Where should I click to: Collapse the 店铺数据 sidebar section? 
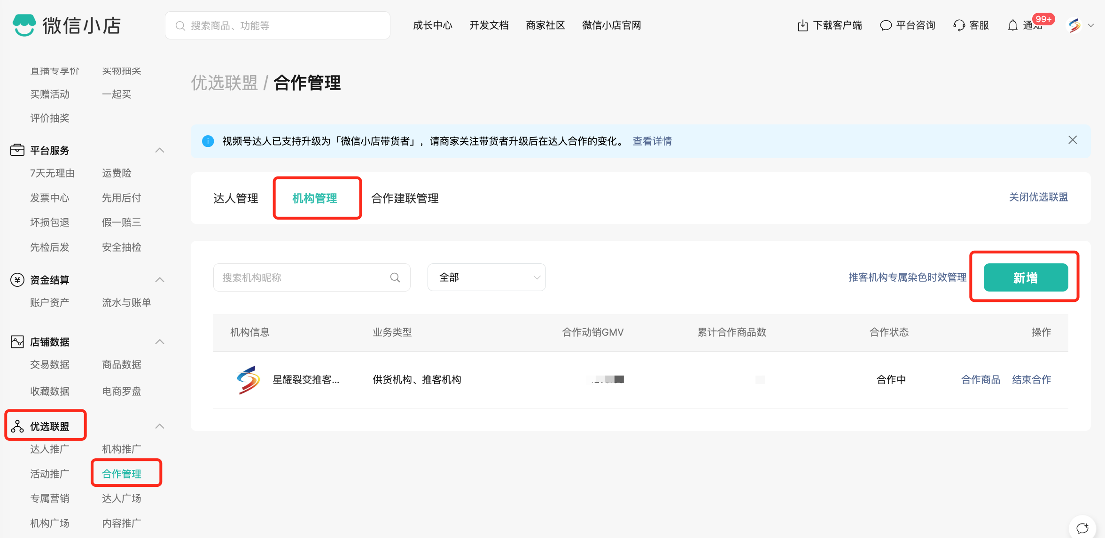[x=160, y=342]
